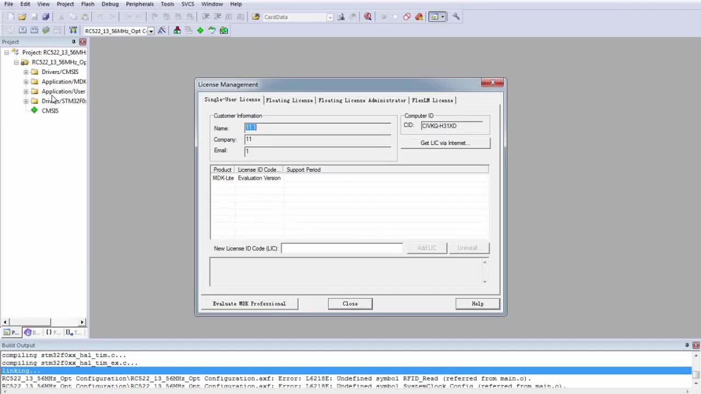The image size is (701, 394).
Task: Click the Unindent selected lines icon
Action: (x=217, y=17)
